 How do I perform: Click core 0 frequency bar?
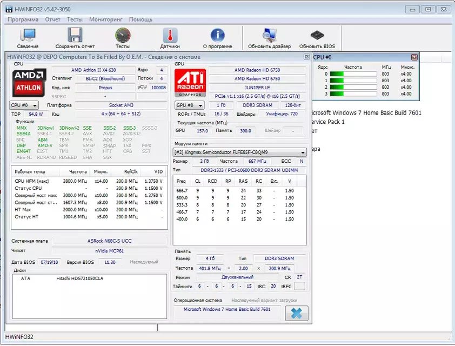point(353,74)
